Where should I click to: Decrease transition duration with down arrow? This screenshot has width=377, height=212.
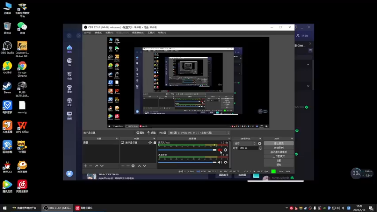click(x=260, y=149)
